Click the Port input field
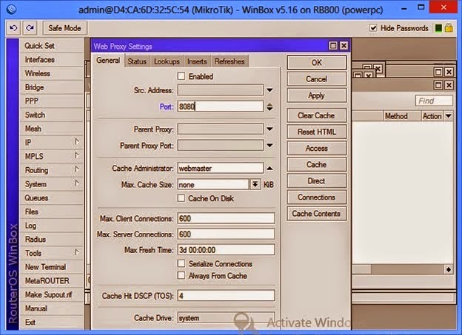 click(221, 106)
